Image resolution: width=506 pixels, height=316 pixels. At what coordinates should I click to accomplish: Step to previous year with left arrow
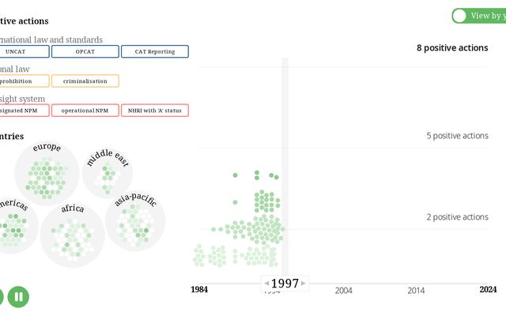pyautogui.click(x=266, y=284)
